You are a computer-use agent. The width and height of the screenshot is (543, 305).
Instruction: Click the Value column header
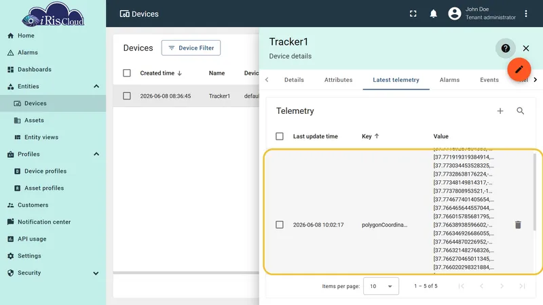click(x=441, y=136)
